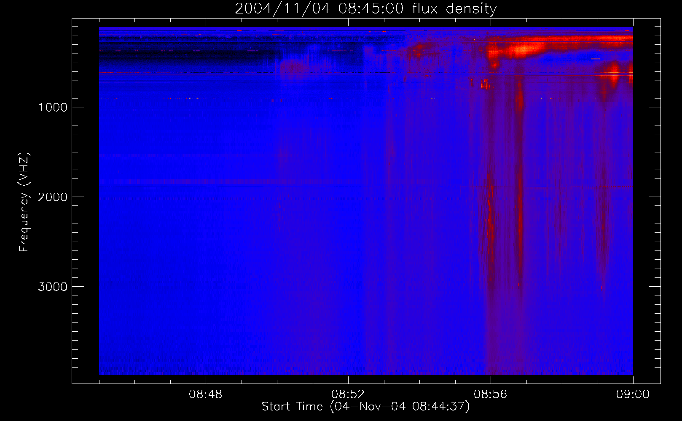Click the plot title '2004/11/04 08:45:00 flux density'
682x421 pixels.
[365, 9]
